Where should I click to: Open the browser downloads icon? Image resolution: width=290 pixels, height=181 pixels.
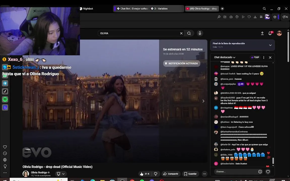click(x=255, y=17)
